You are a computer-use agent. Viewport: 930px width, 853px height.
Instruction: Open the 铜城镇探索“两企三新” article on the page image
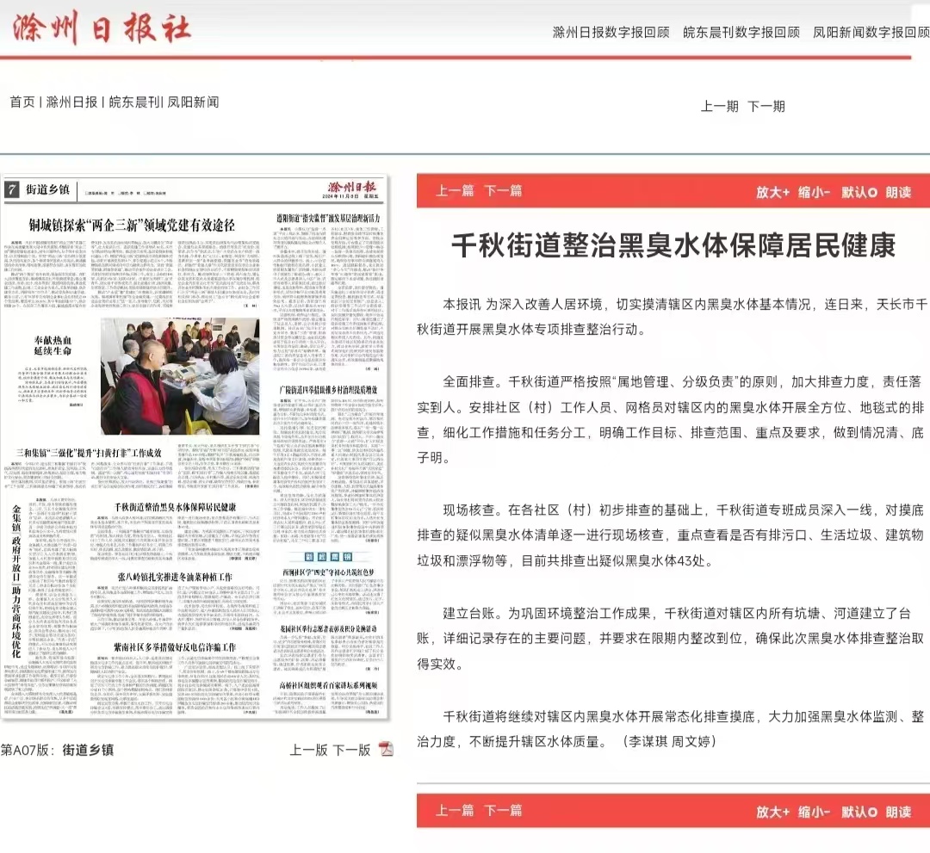tap(132, 225)
